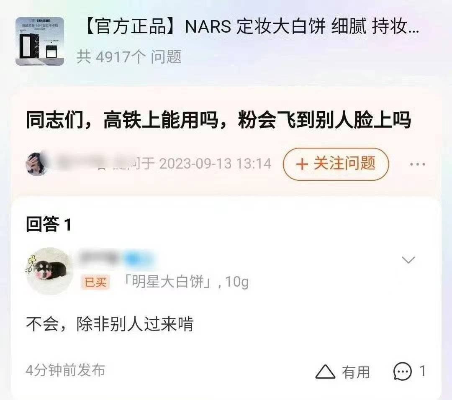Open the NARS product thumbnail image
The height and width of the screenshot is (400, 452).
pyautogui.click(x=40, y=41)
